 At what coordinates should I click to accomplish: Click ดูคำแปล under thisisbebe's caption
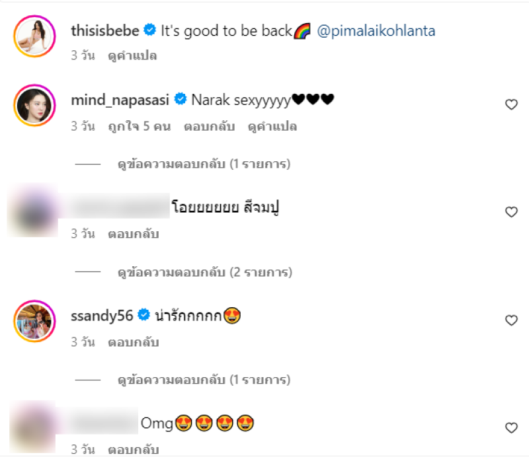[132, 55]
